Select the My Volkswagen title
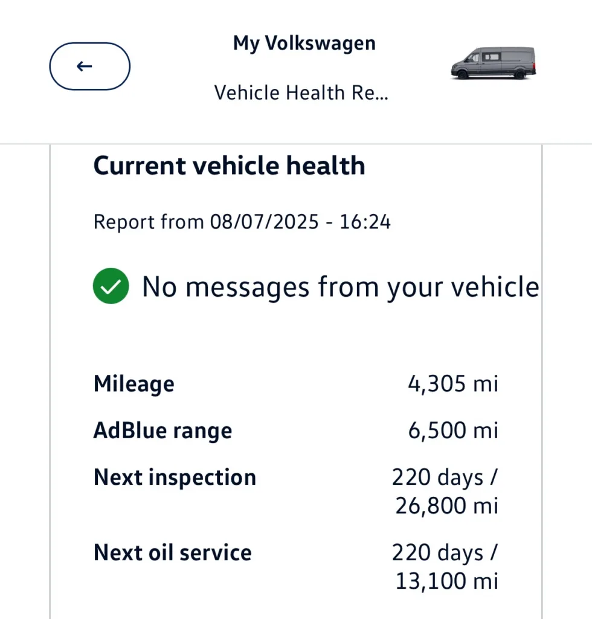Image resolution: width=592 pixels, height=619 pixels. [x=304, y=43]
